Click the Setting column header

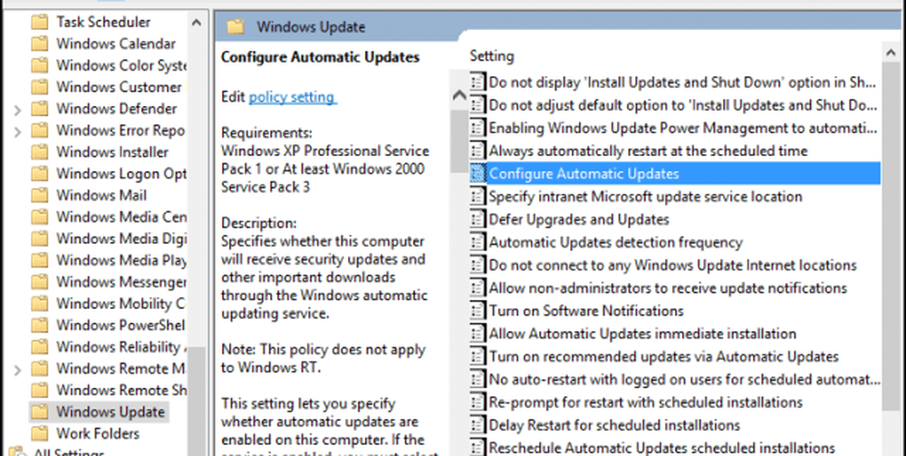point(492,56)
